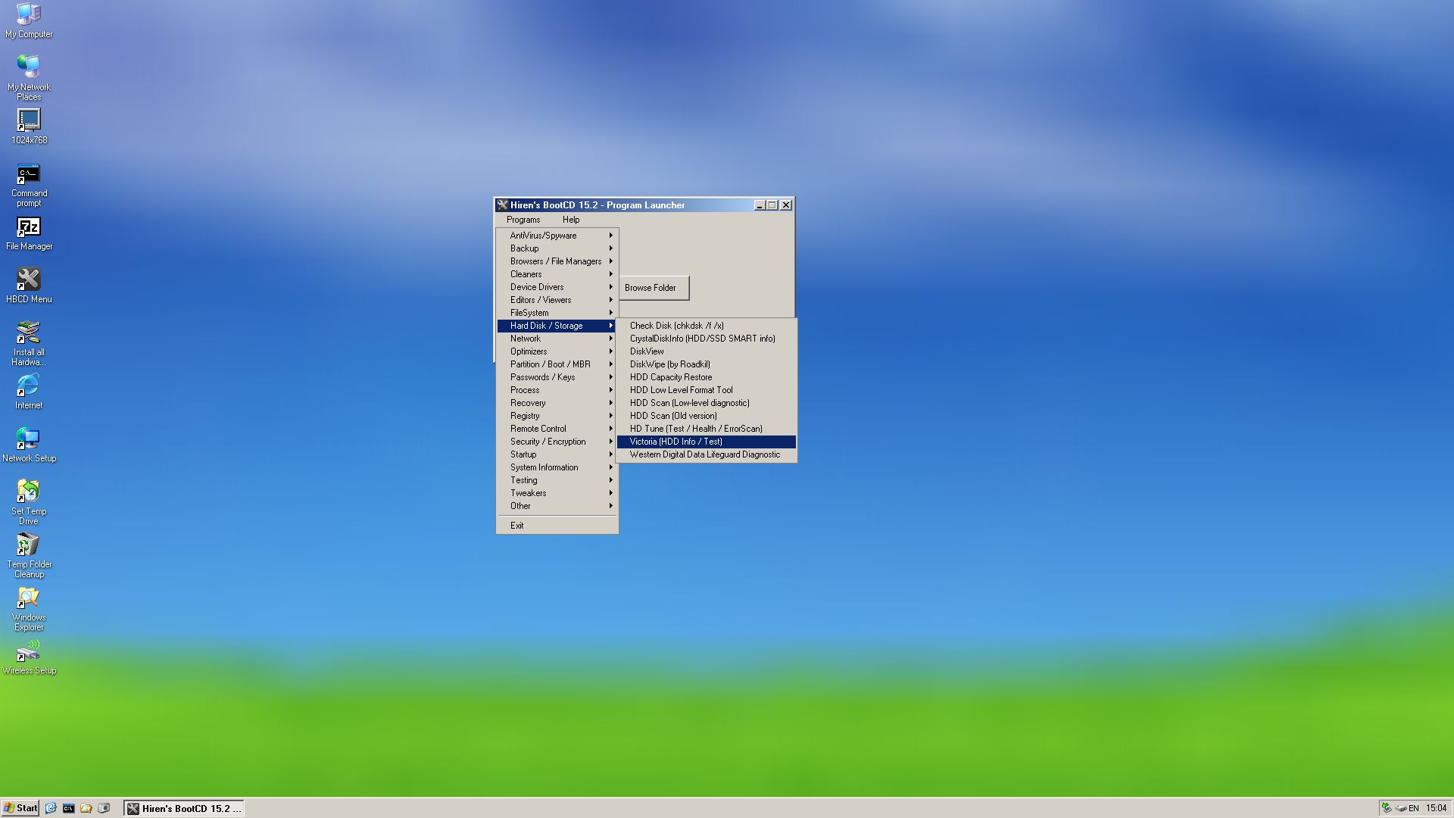Open the Help menu
Image resolution: width=1454 pixels, height=818 pixels.
(571, 220)
